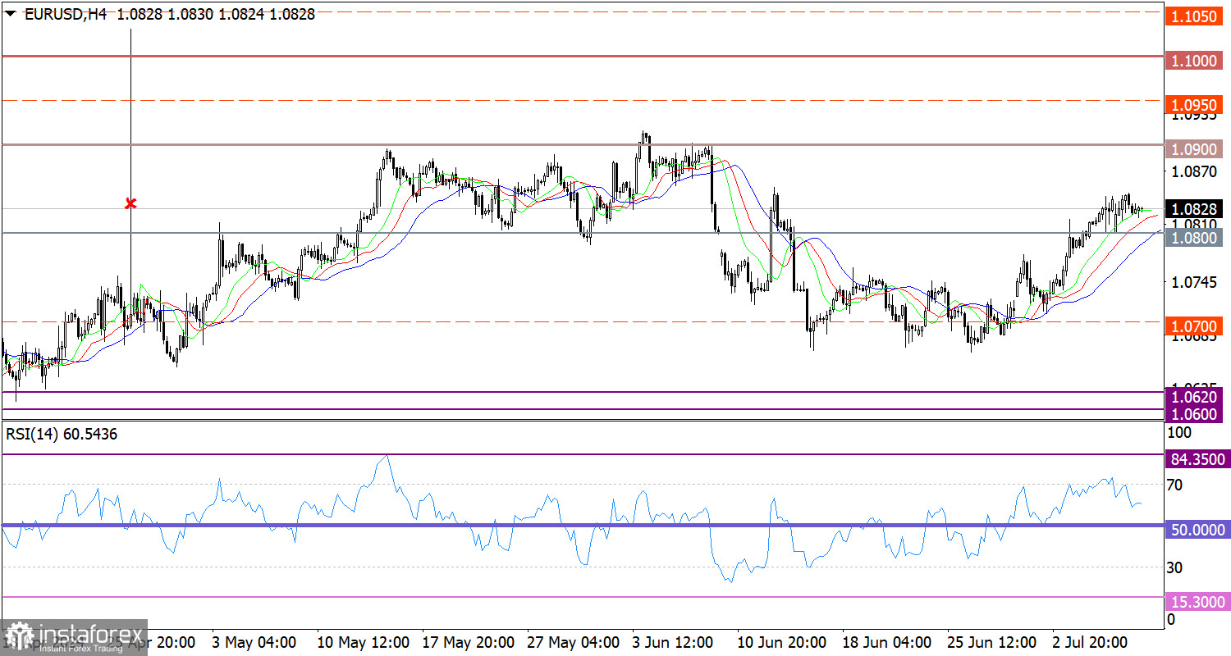This screenshot has width=1231, height=656.
Task: Click the 50.0000 RSI level label
Action: (x=1198, y=530)
